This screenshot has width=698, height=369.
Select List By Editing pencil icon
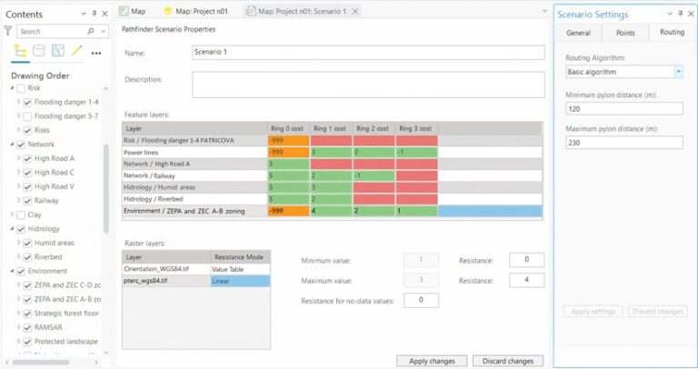coord(76,51)
